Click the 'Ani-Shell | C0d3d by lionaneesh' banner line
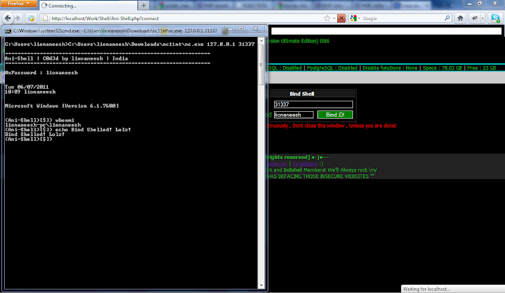 (x=67, y=58)
